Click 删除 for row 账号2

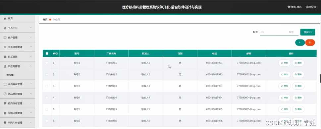click(298, 74)
